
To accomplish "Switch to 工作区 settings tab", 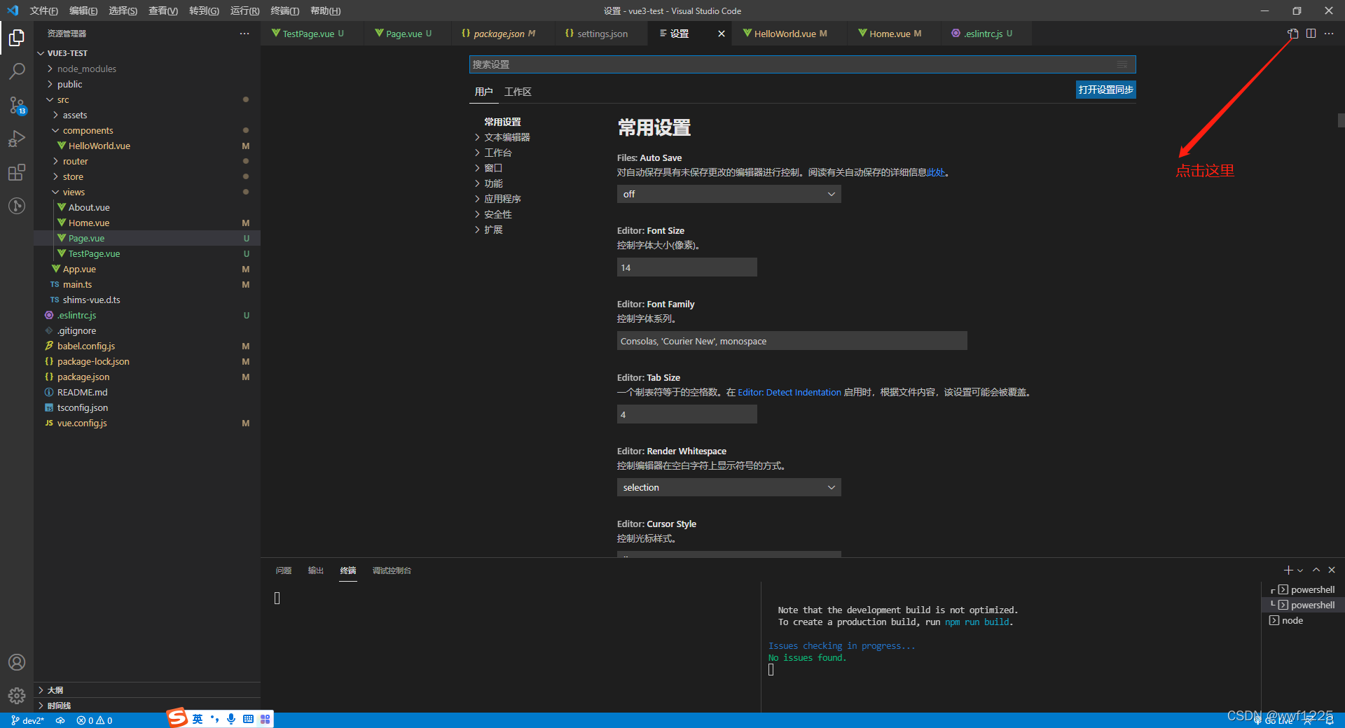I will (x=518, y=92).
